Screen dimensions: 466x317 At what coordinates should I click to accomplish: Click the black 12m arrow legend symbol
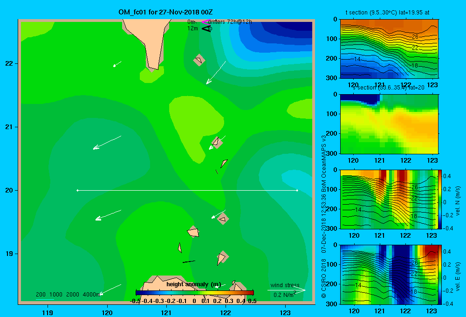[206, 28]
